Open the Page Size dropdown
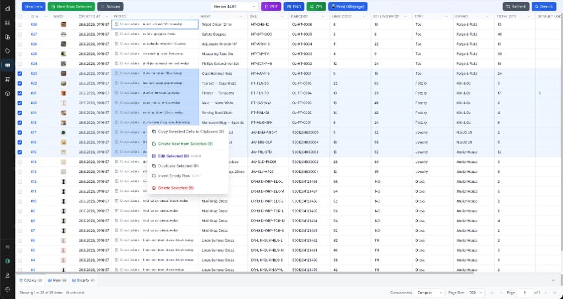Viewport: 563px width, 299px height. [476, 292]
